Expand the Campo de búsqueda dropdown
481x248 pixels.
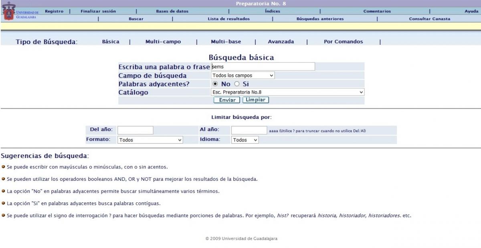tap(243, 75)
